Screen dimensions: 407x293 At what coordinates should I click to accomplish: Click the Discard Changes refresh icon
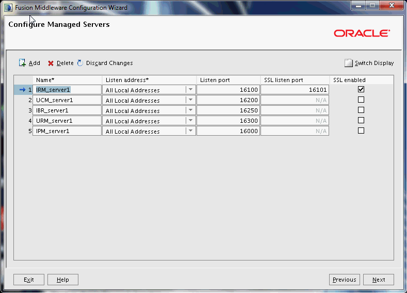click(80, 63)
